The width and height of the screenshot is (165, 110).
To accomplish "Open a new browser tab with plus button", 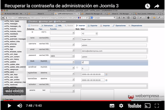I will click(x=162, y=14).
